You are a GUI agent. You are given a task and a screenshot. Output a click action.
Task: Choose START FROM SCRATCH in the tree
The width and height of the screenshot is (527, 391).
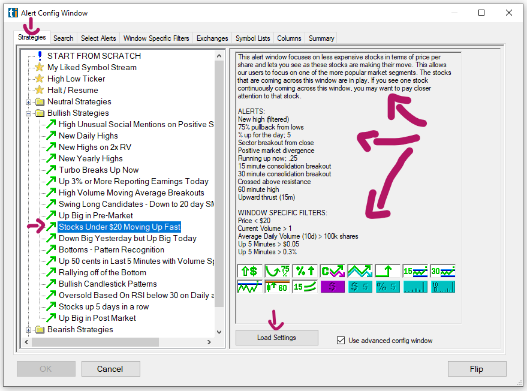(94, 56)
